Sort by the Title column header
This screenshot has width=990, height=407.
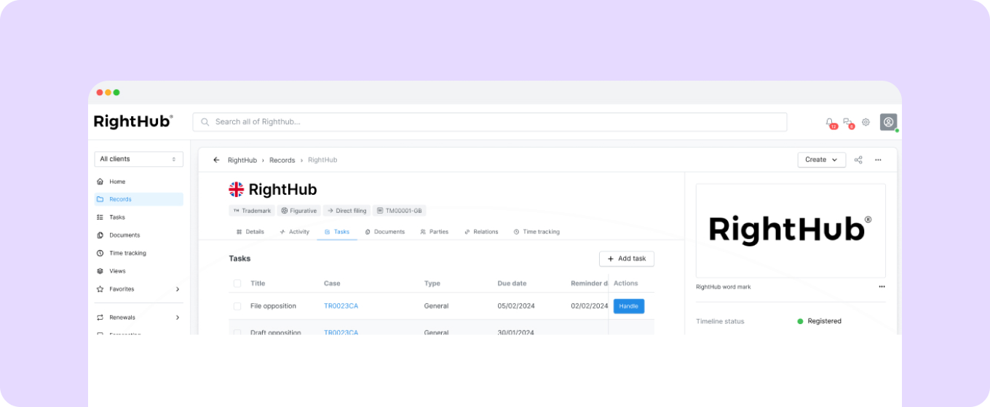pyautogui.click(x=258, y=283)
